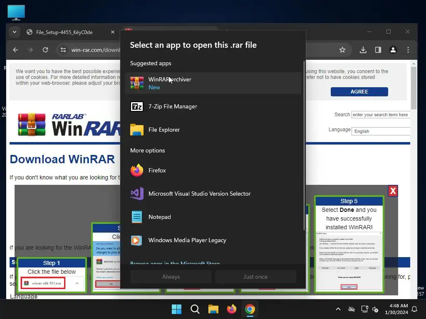
Task: Click the muted volume tray icon
Action: coord(376,309)
